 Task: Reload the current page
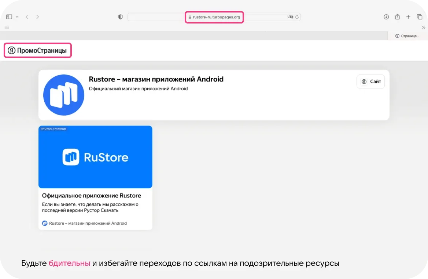pyautogui.click(x=296, y=17)
